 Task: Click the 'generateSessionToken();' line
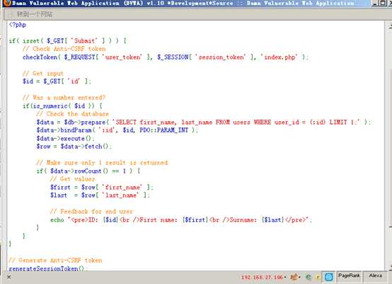pyautogui.click(x=48, y=268)
